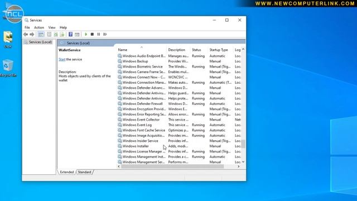
Task: Open the Properties toolbar icon
Action: pos(49,35)
